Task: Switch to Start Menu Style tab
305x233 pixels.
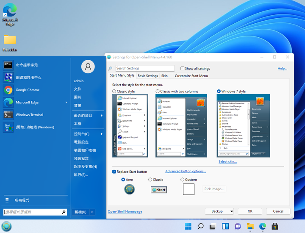Action: (x=122, y=75)
